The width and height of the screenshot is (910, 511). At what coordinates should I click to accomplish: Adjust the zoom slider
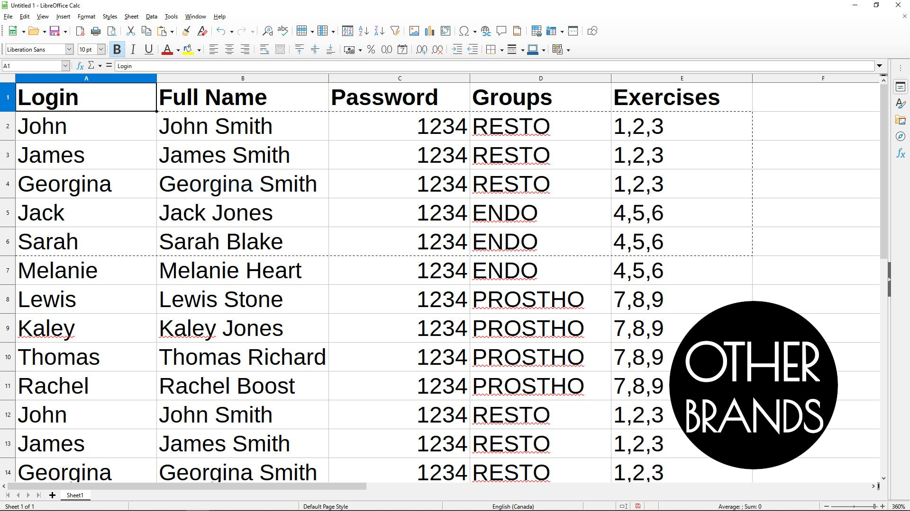[x=875, y=506]
